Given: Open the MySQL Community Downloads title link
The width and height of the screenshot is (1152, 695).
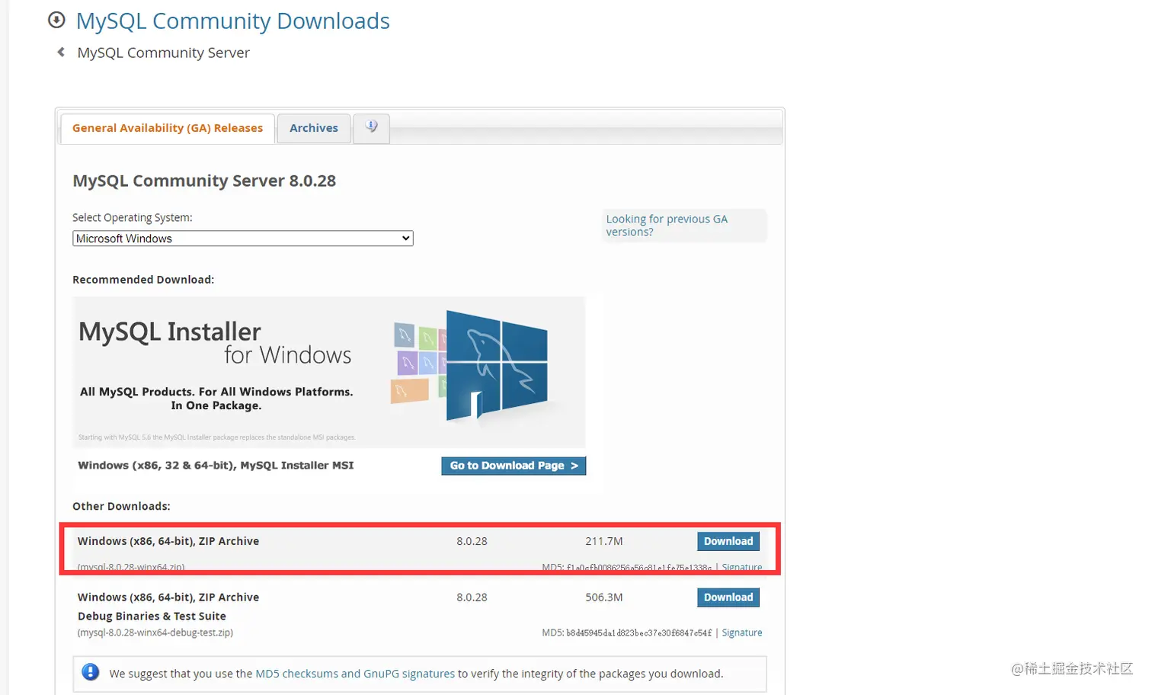Looking at the screenshot, I should pyautogui.click(x=232, y=21).
